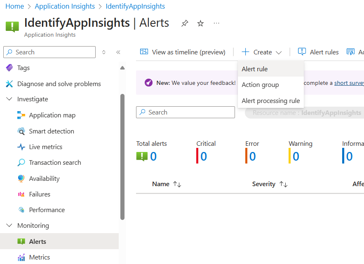Viewport: 364px width, 264px height.
Task: Click the Error alerts count
Action: pos(253,157)
